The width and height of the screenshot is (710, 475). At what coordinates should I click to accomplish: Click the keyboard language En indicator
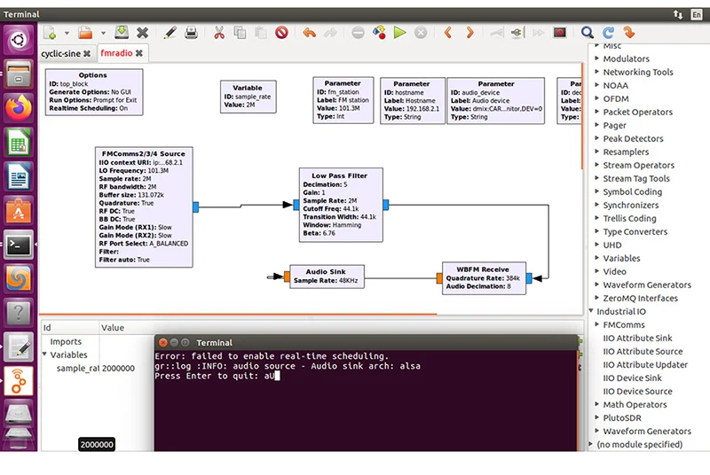[x=696, y=14]
